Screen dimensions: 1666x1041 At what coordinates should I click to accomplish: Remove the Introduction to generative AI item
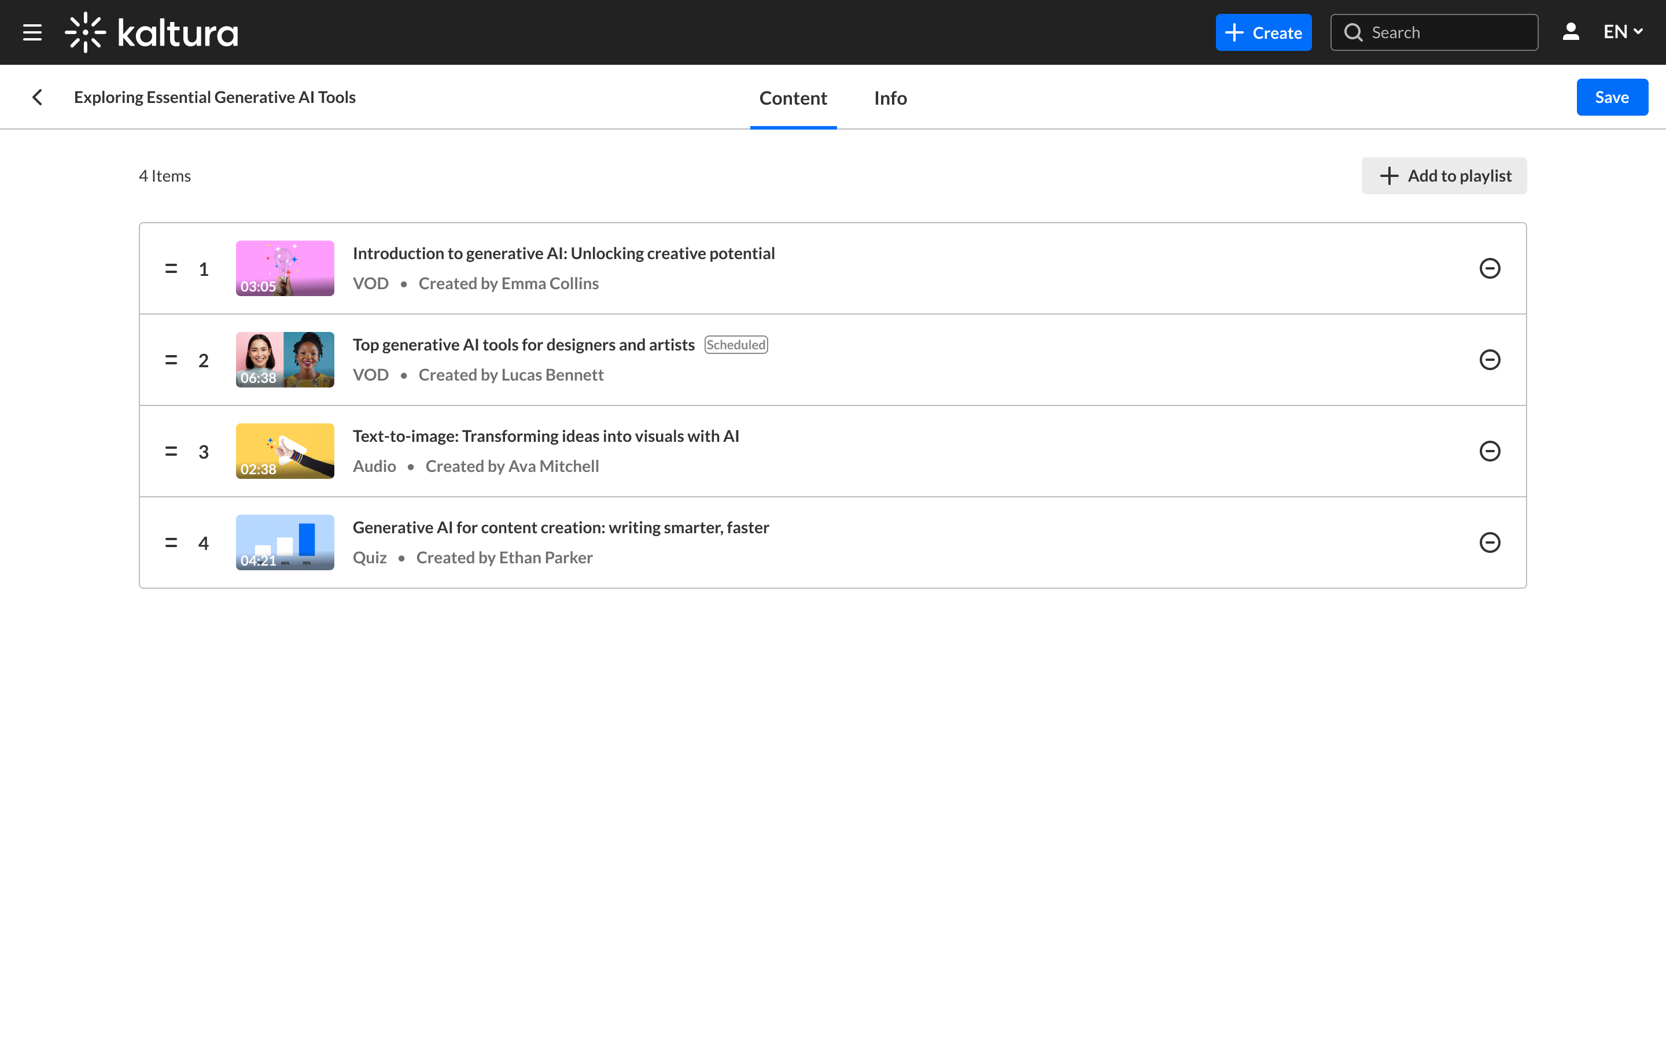1489,268
